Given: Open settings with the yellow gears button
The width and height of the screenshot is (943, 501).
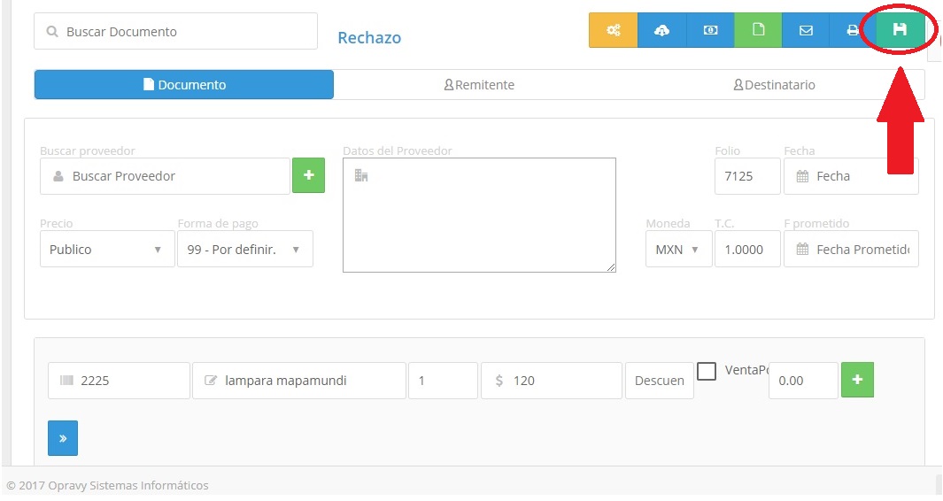Looking at the screenshot, I should click(x=613, y=30).
